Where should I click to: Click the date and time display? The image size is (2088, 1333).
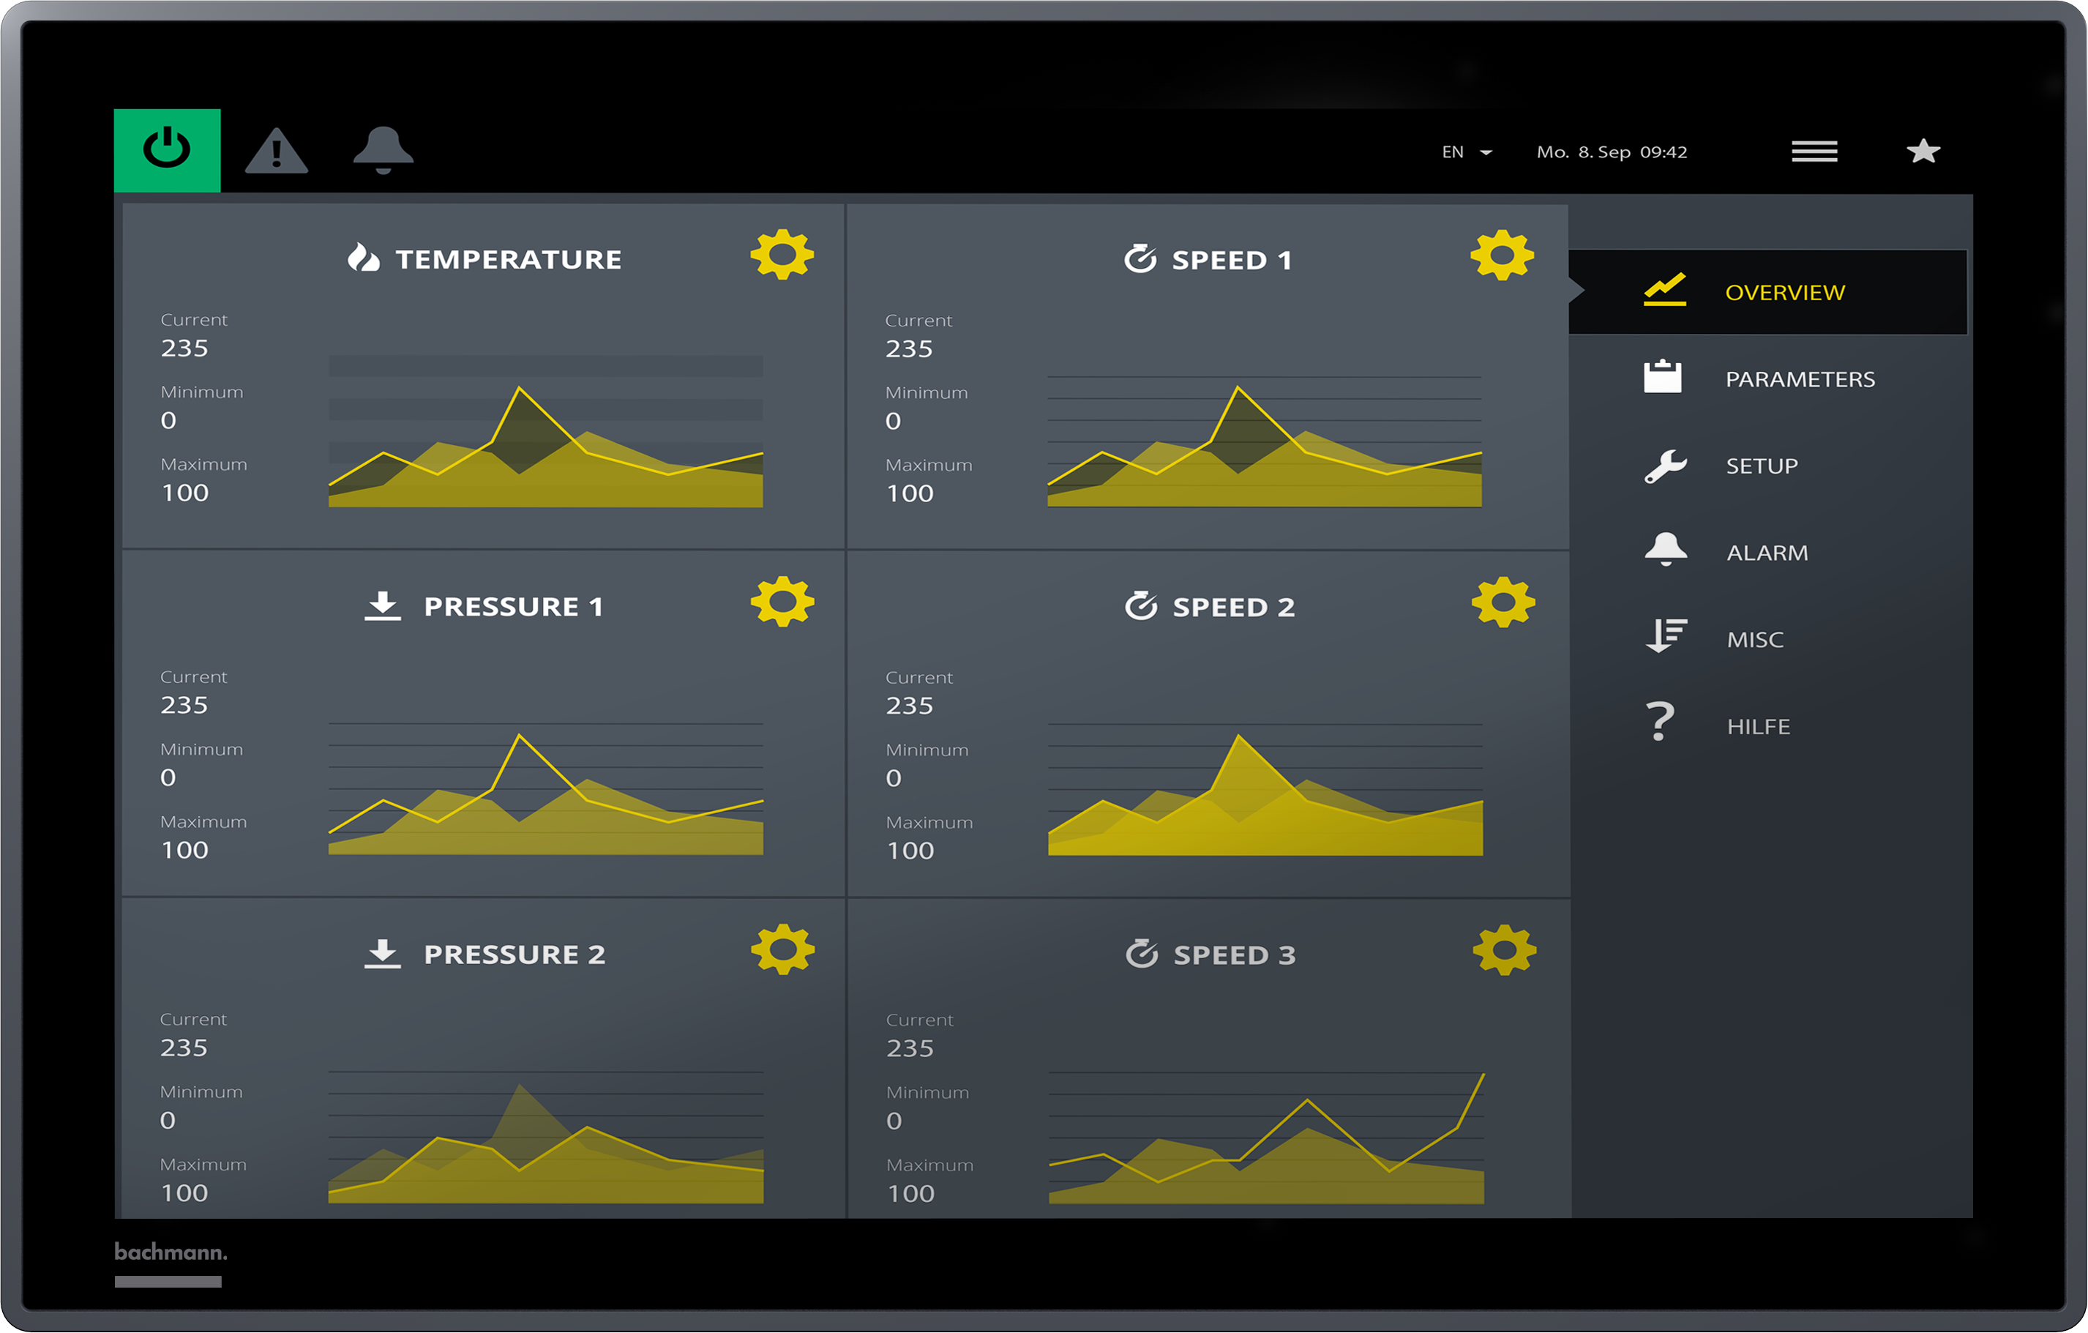point(1611,153)
